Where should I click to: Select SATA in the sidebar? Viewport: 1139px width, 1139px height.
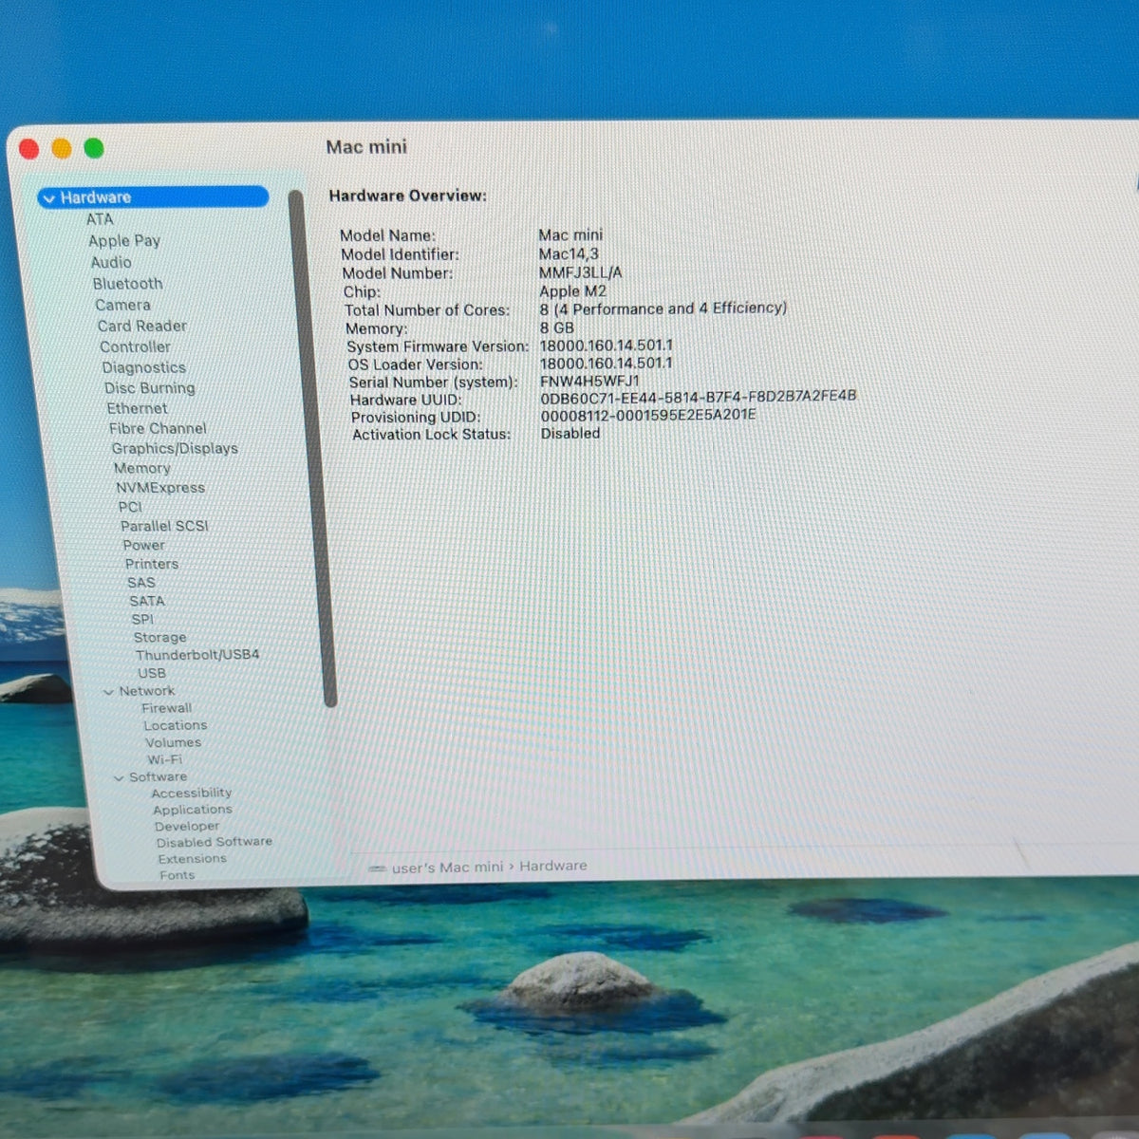point(146,601)
